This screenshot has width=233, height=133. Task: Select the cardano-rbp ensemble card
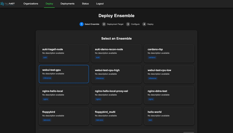pos(169,53)
